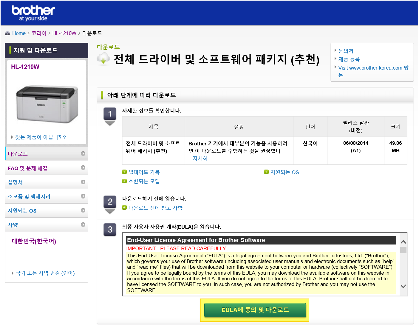Click plus icon next to 지원되는 OS expander
This screenshot has height=326, width=419.
(x=266, y=172)
